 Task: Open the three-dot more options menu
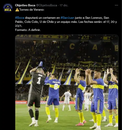click(116, 5)
